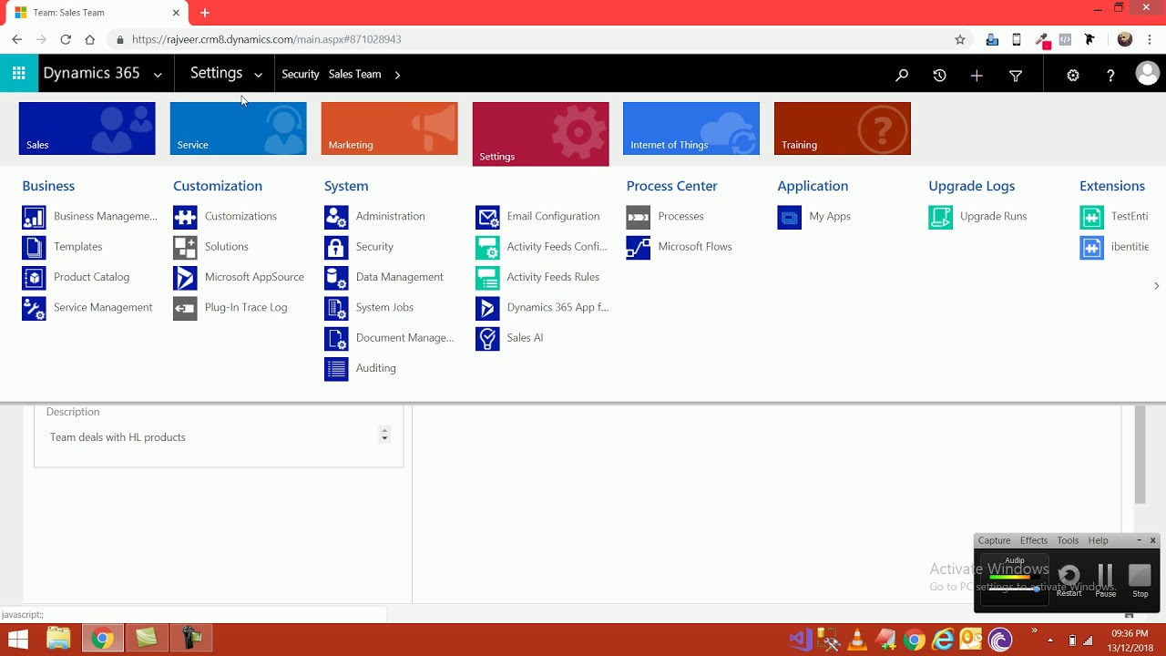The height and width of the screenshot is (656, 1166).
Task: Switch to the Service tile
Action: 239,128
